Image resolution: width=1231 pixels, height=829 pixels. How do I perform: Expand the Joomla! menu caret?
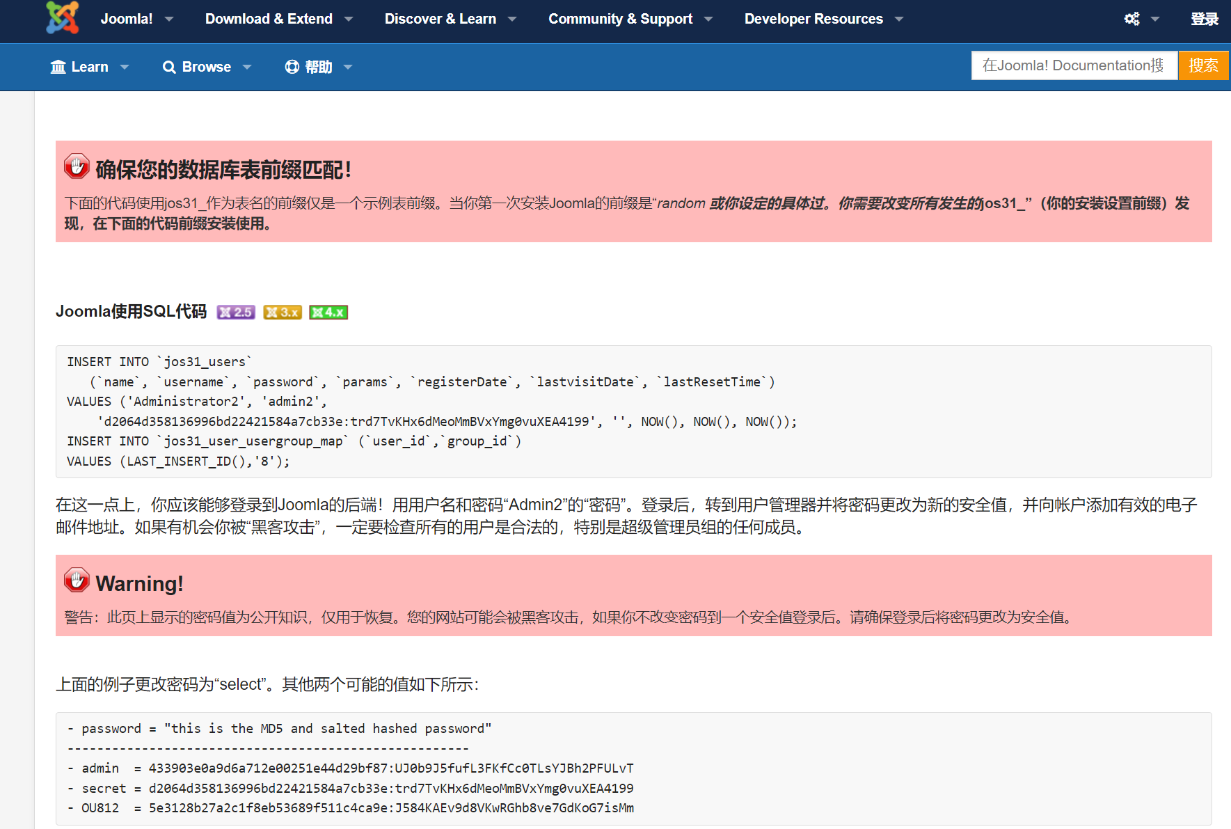point(169,19)
